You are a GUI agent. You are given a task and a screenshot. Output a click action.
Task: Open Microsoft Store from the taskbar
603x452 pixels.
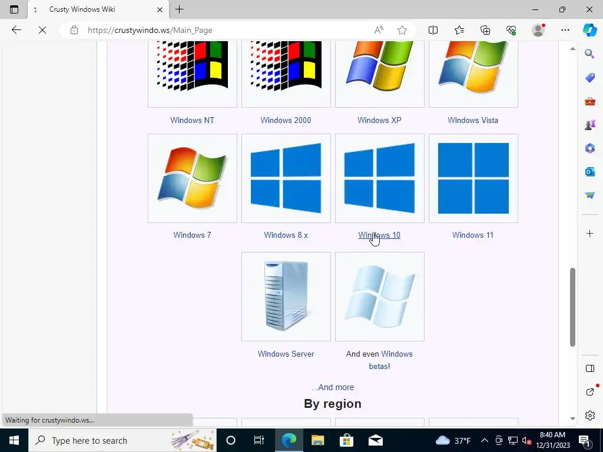[x=346, y=440]
